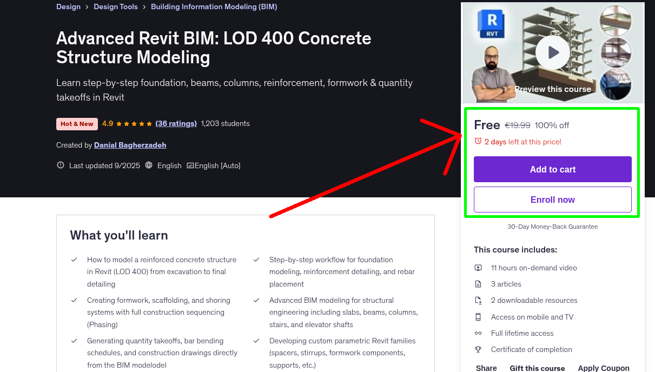Click Certificate of completion text
The image size is (655, 372).
[532, 349]
